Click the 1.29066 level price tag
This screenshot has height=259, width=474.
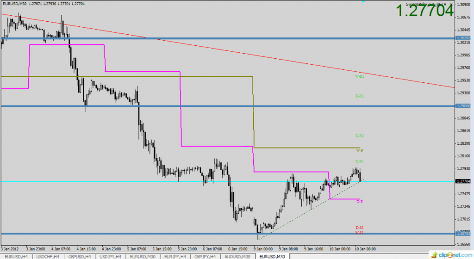click(463, 106)
